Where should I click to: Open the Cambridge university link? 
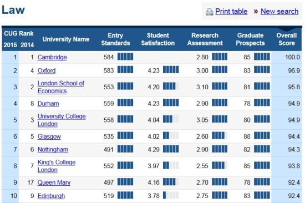pyautogui.click(x=52, y=57)
